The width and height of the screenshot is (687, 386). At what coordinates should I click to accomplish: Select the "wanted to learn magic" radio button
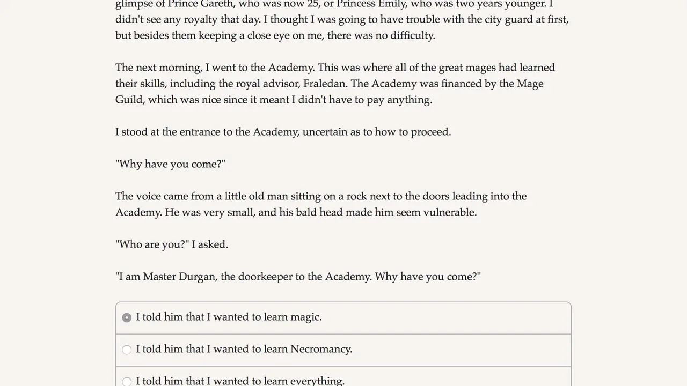pos(127,317)
